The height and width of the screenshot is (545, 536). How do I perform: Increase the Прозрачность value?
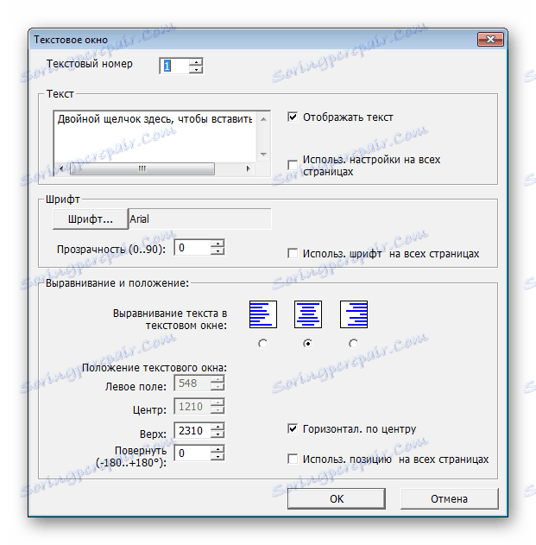coord(218,244)
